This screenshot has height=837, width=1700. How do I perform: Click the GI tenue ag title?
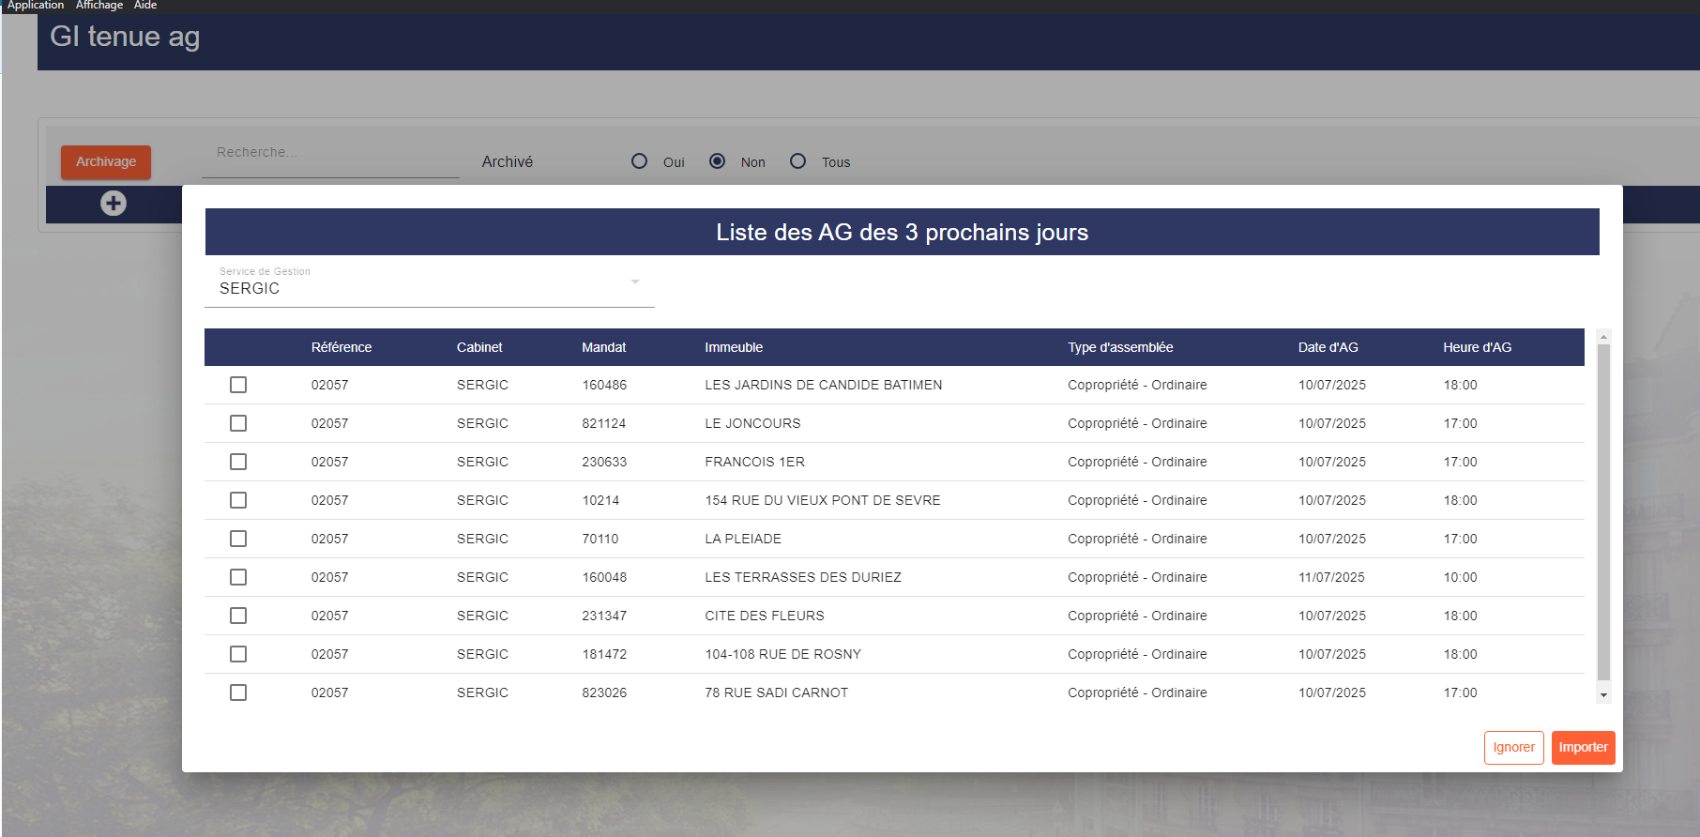(125, 37)
